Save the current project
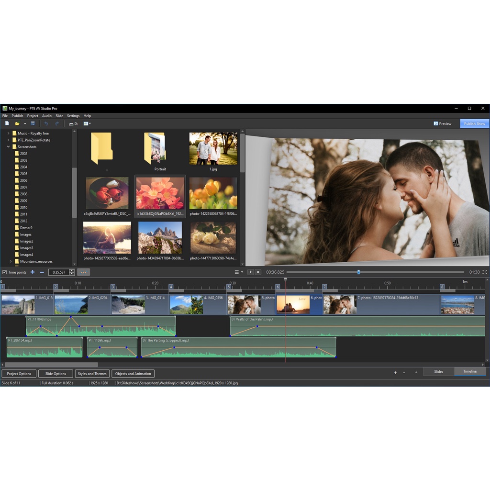This screenshot has width=490, height=490. (x=33, y=123)
